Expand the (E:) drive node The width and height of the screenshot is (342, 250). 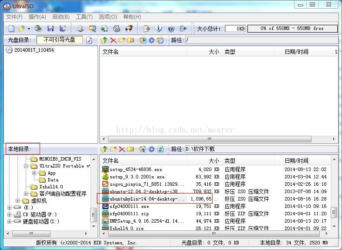coord(10,207)
